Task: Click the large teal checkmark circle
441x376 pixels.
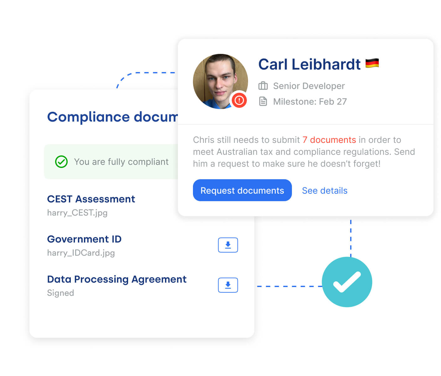Action: tap(347, 282)
